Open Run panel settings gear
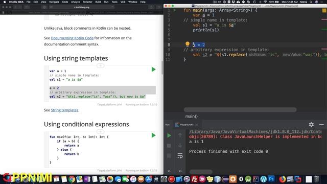This screenshot has height=184, width=327. [x=311, y=125]
